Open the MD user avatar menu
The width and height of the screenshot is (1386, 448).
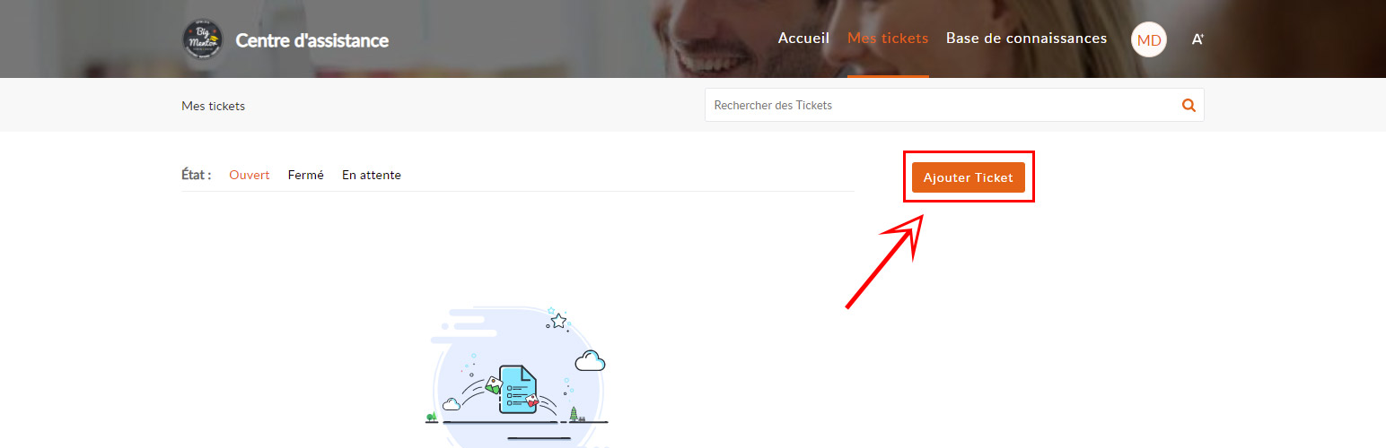pos(1149,39)
